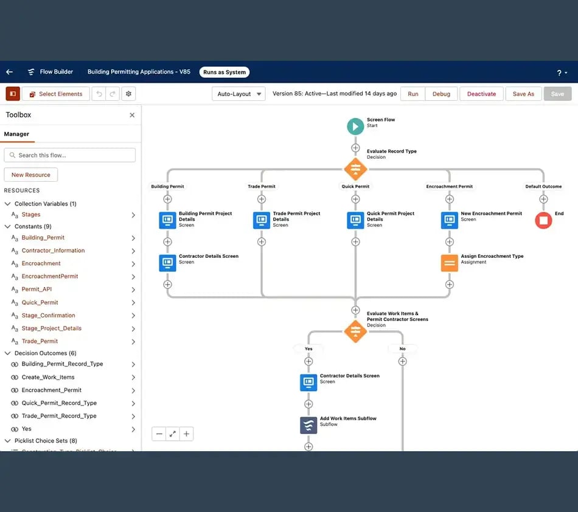The image size is (578, 512).
Task: Open flow settings gear icon
Action: [x=128, y=94]
